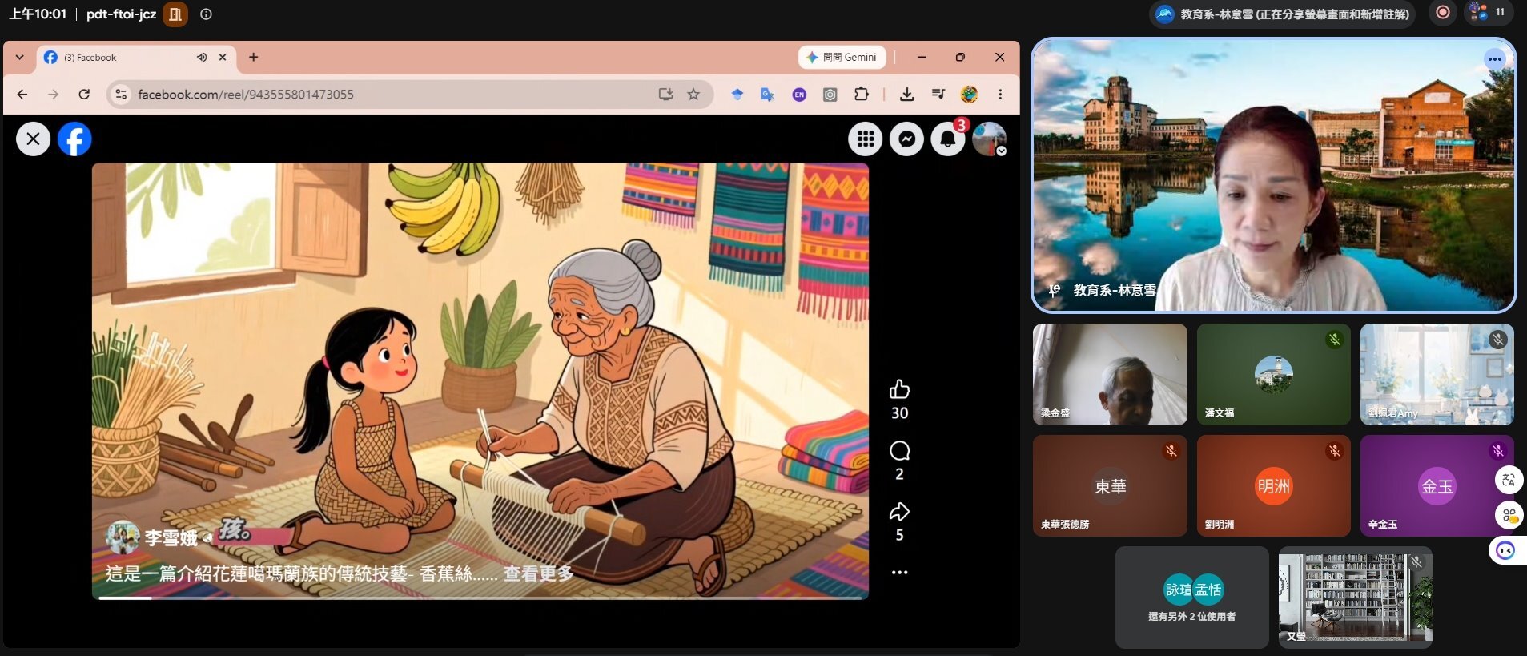Open a new Chrome tab

pos(254,58)
